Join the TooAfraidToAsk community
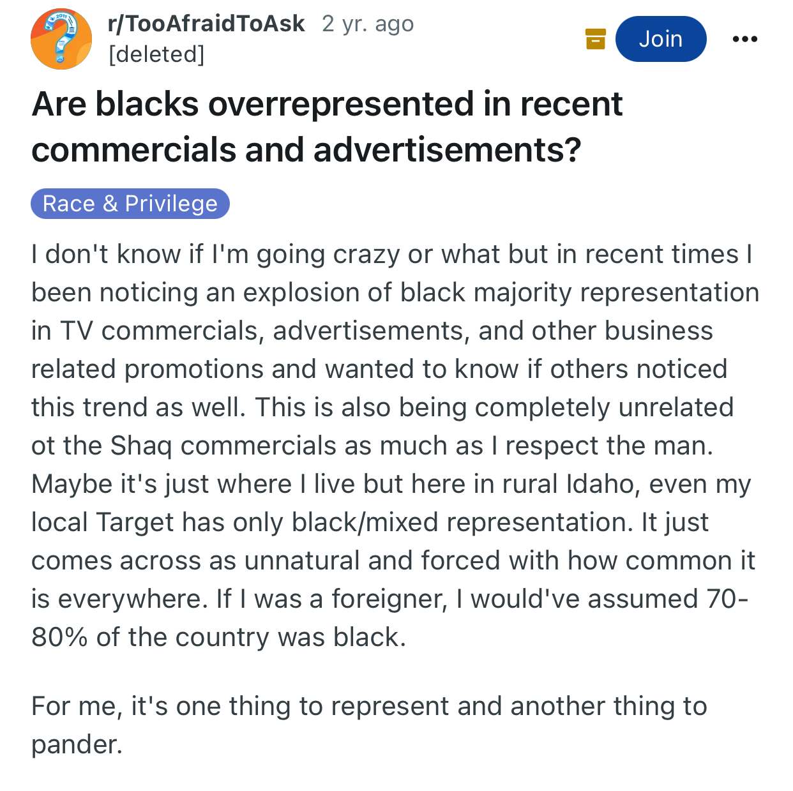 tap(661, 39)
